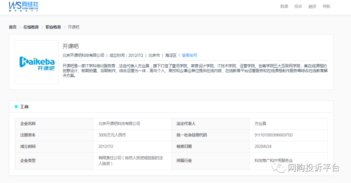Screen dimensions: 351x183
Task: Select the 所属行业 label cell
Action: tap(210, 161)
